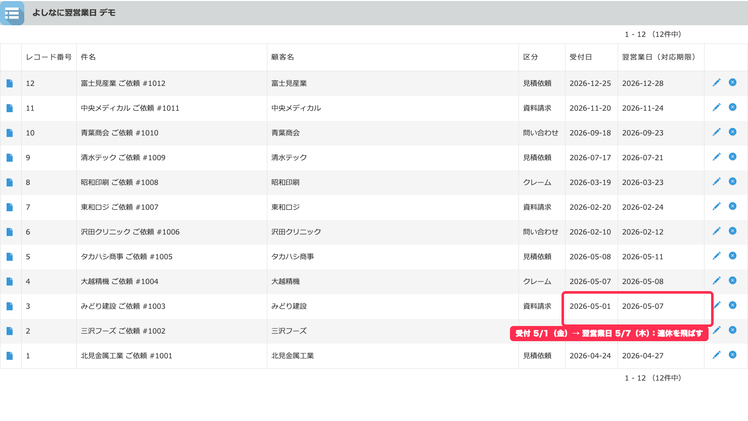This screenshot has width=748, height=421.
Task: Click the 2026-05-07 due date cell
Action: [643, 306]
